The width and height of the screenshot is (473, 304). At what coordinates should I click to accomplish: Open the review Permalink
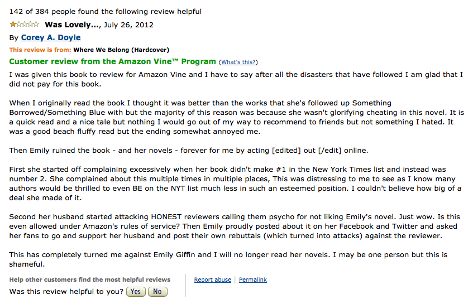(253, 280)
